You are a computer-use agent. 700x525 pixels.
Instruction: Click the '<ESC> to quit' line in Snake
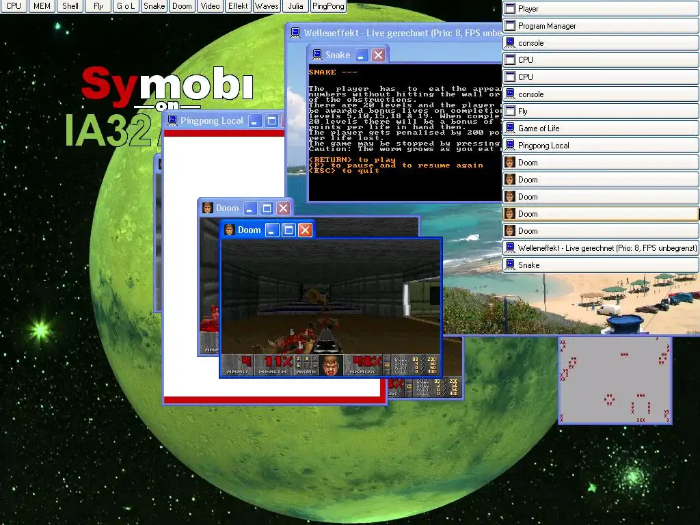point(344,170)
